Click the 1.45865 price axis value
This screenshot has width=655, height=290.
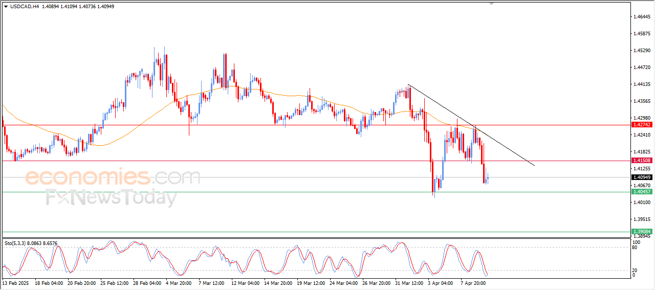click(x=642, y=34)
